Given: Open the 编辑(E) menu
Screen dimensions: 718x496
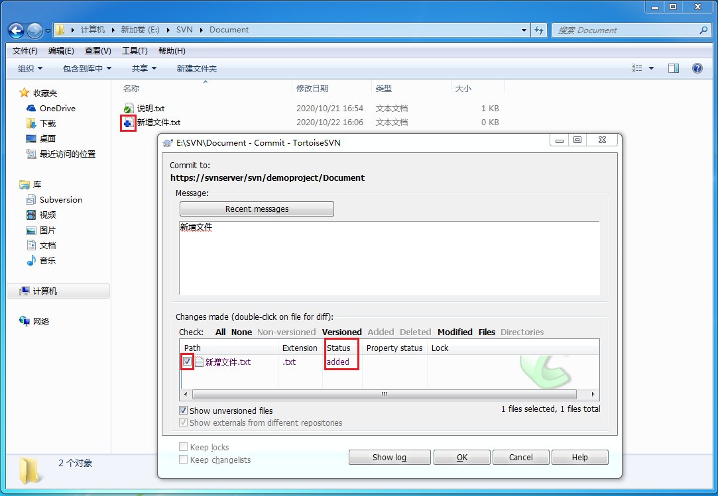Looking at the screenshot, I should coord(61,51).
